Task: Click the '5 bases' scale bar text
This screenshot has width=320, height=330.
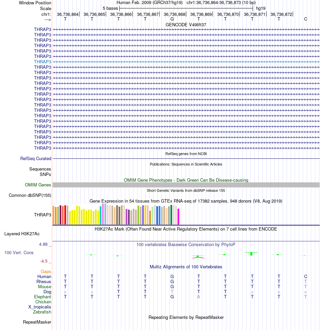Action: pos(110,8)
